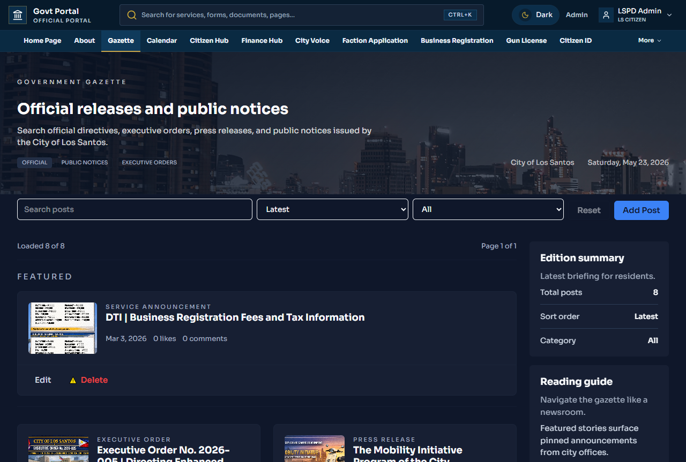The image size is (686, 462).
Task: Click the Add Post button
Action: [x=642, y=210]
